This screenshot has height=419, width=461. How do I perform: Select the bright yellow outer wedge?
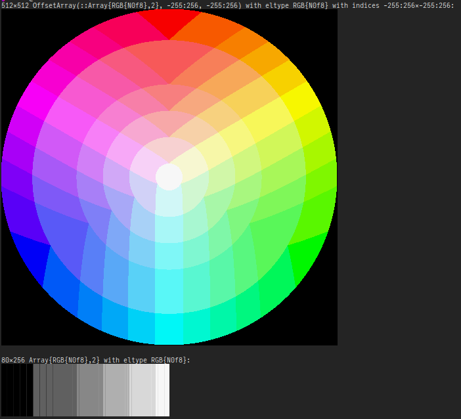click(x=300, y=101)
